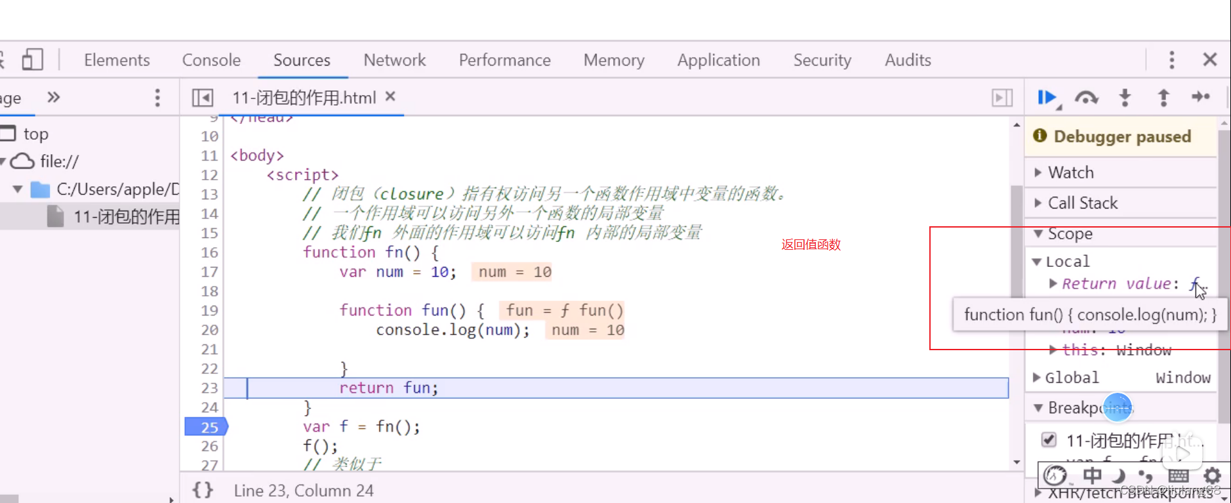Image resolution: width=1231 pixels, height=503 pixels.
Task: Click line number 16 in gutter
Action: [x=209, y=252]
